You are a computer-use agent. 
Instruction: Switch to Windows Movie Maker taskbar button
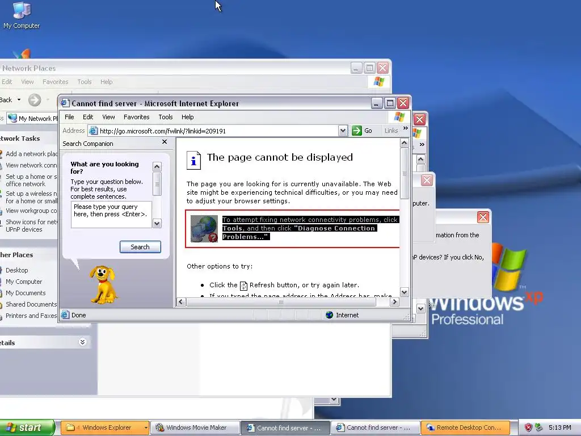pos(196,428)
